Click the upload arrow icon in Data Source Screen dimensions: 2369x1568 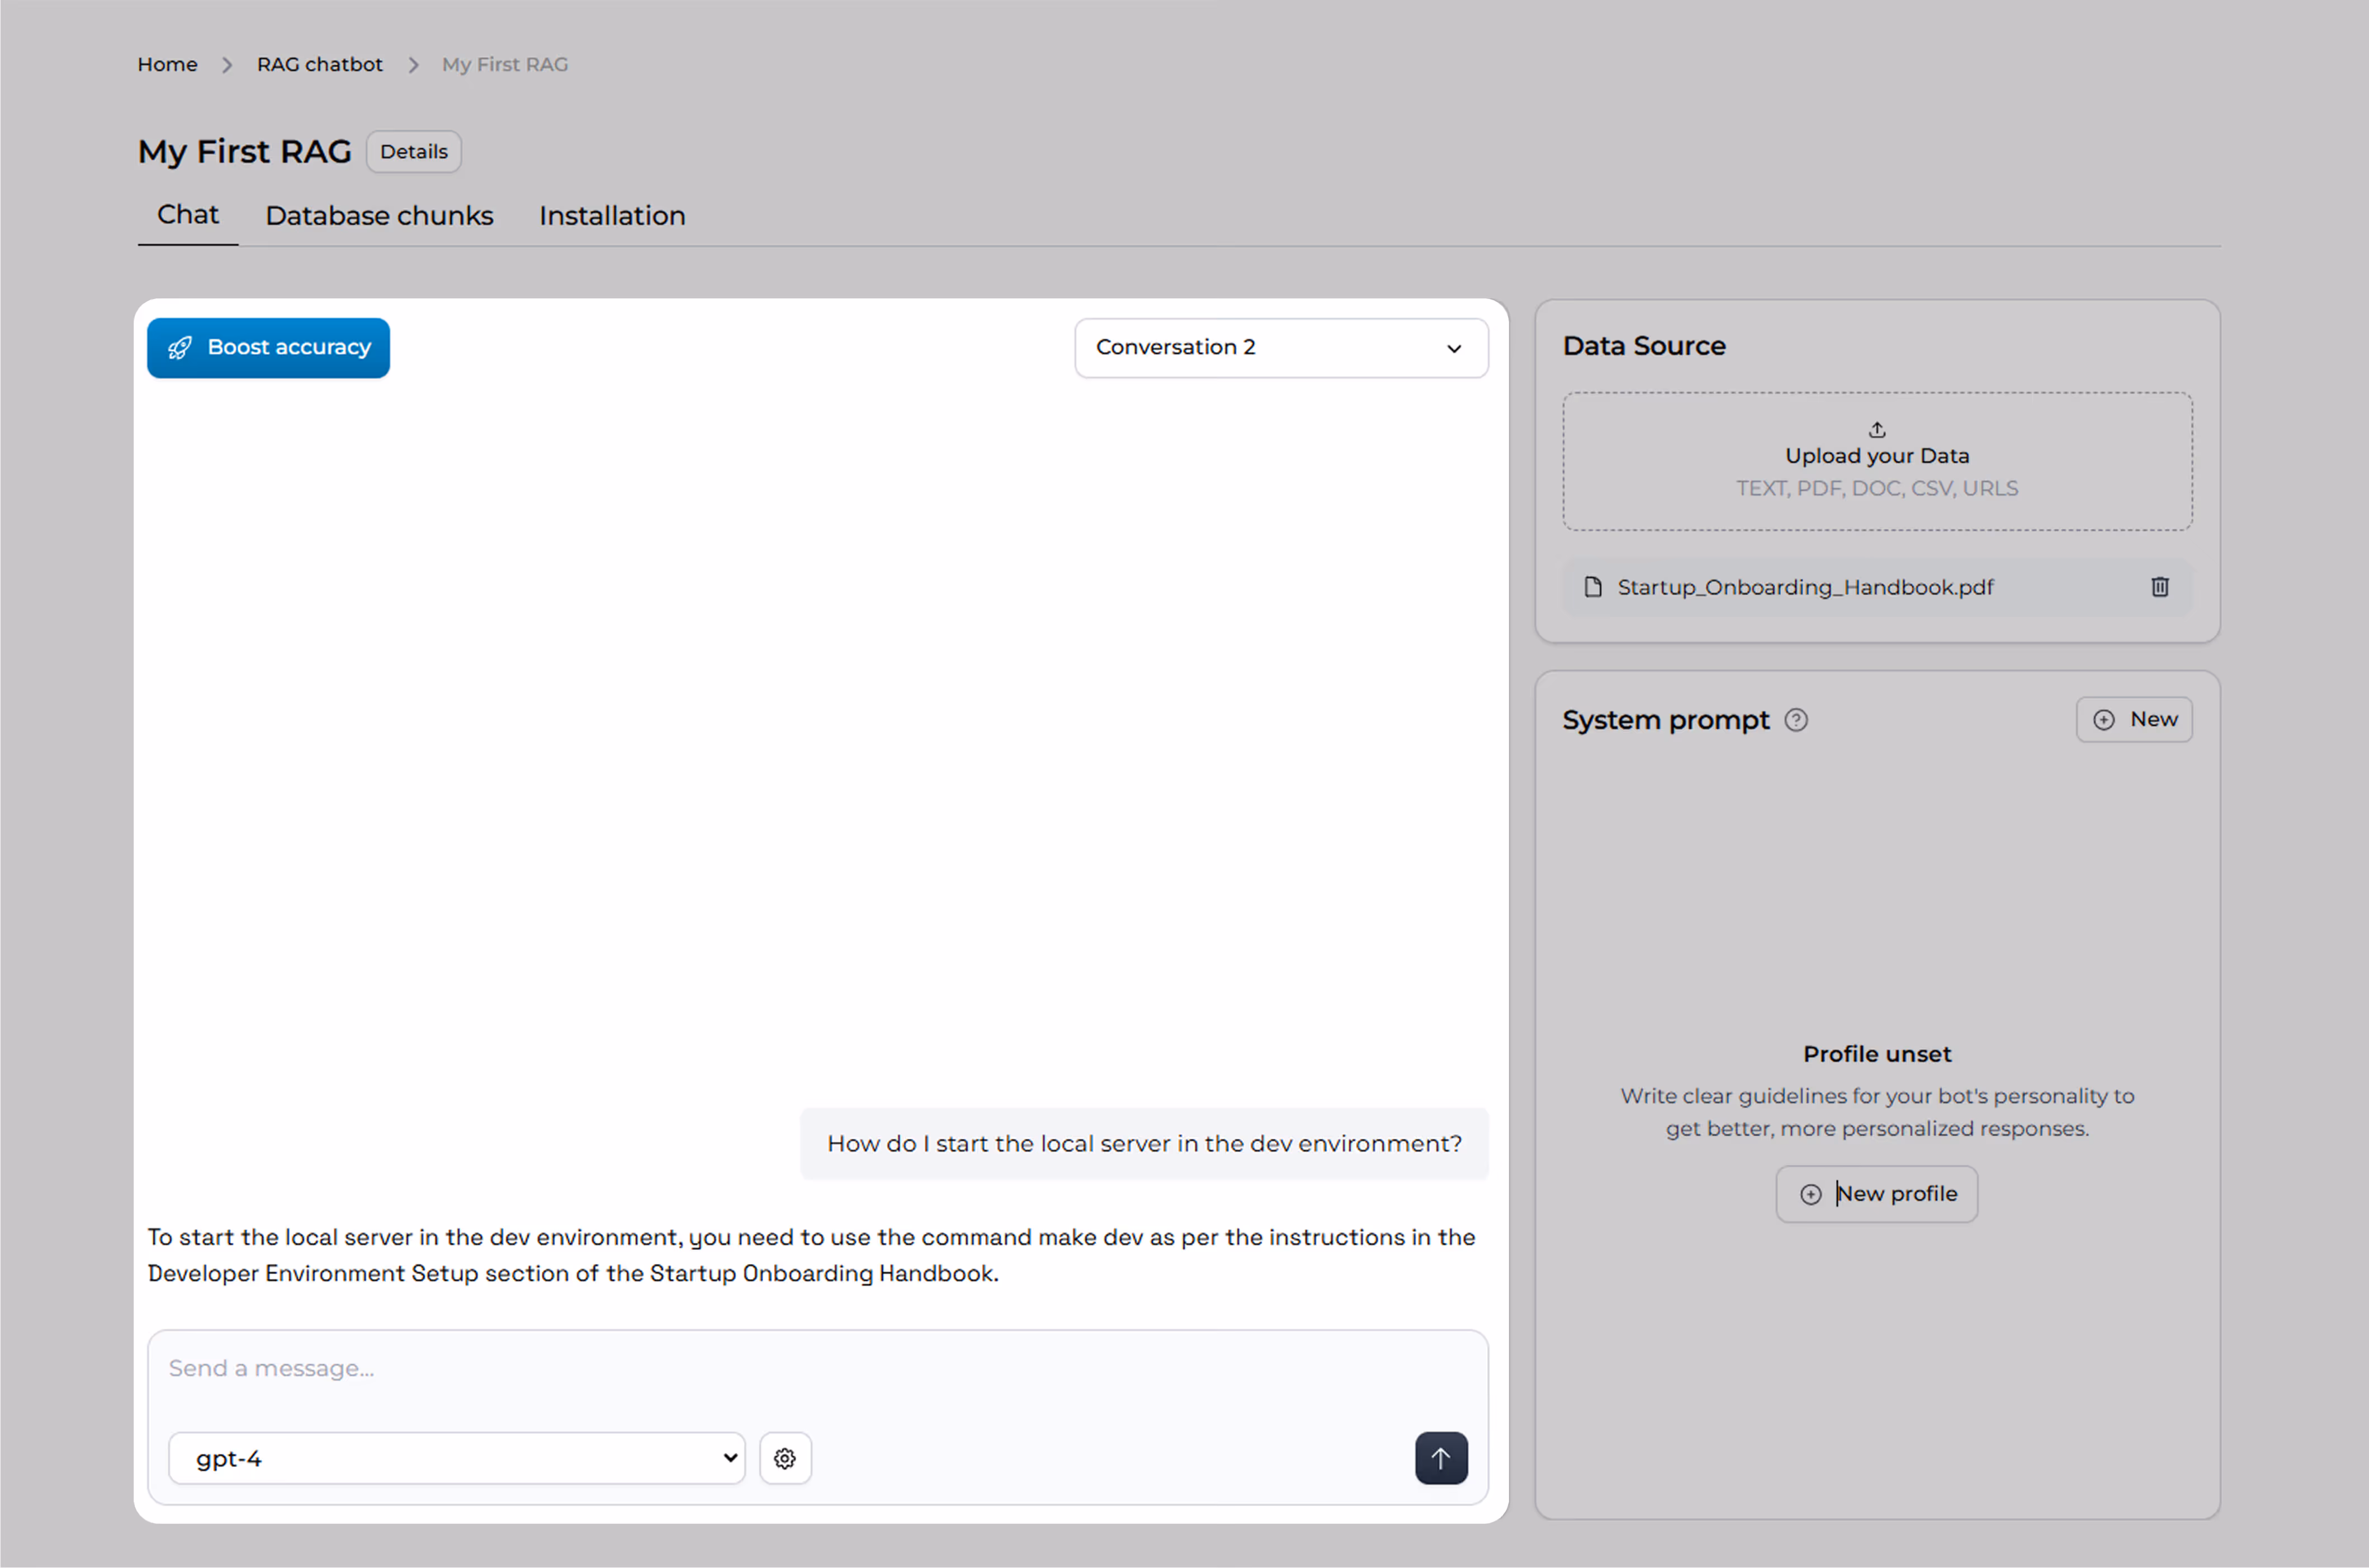[x=1877, y=430]
